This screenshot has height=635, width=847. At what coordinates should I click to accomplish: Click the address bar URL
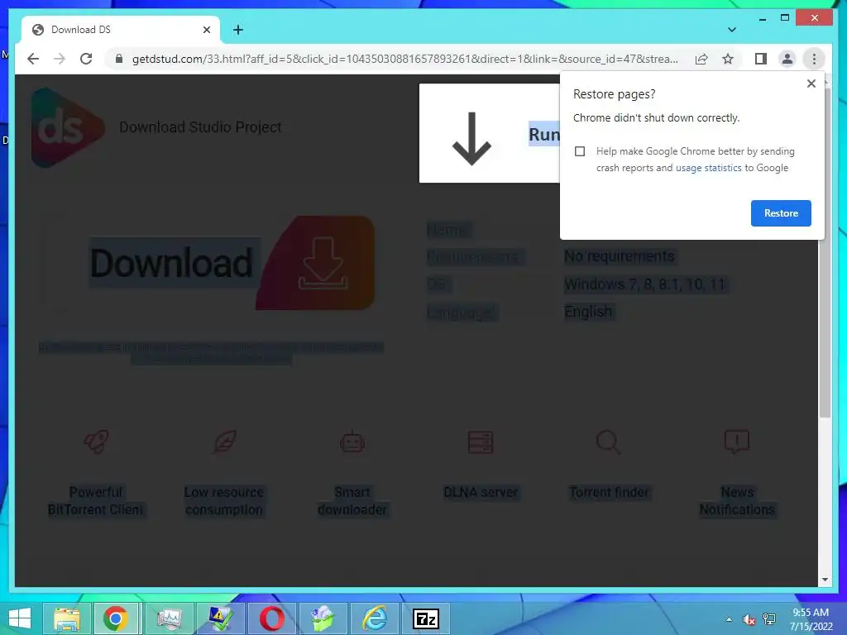click(x=405, y=59)
